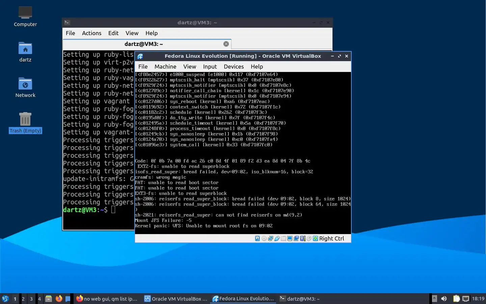Close the Fedora Linux Evolution VirtualBox window
Screen dimensions: 486x304
347,56
